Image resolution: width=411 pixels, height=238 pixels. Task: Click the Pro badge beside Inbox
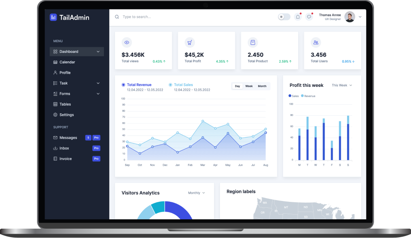(x=96, y=148)
